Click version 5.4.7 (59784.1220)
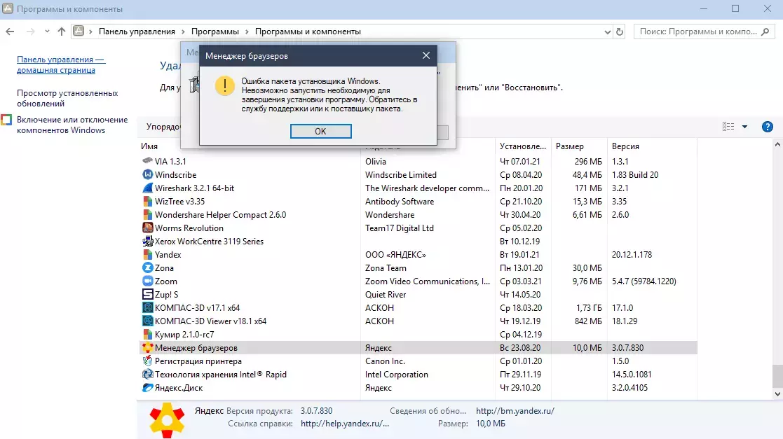The width and height of the screenshot is (783, 439). [644, 281]
